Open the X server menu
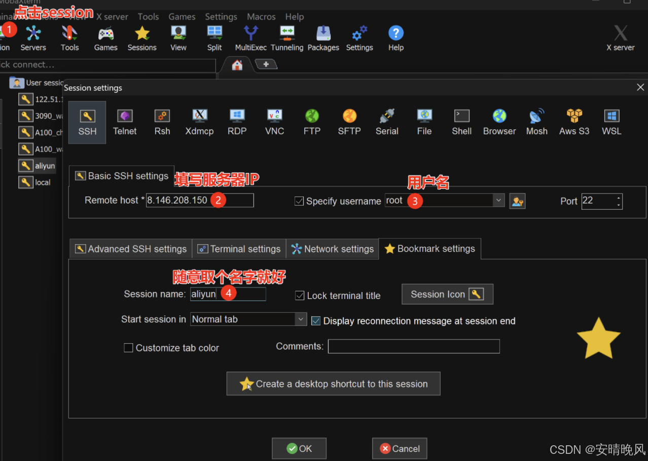The image size is (648, 461). [x=113, y=17]
